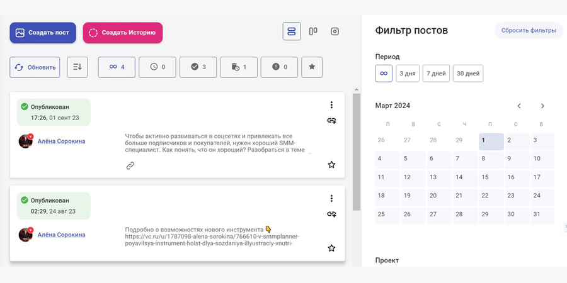Click repost icon on the second post
The width and height of the screenshot is (567, 283).
(331, 214)
